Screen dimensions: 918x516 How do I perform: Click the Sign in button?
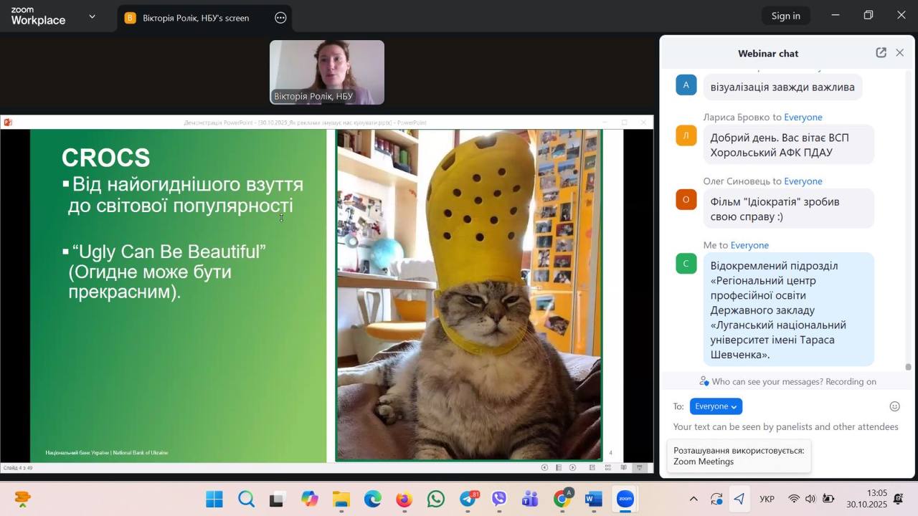[785, 16]
